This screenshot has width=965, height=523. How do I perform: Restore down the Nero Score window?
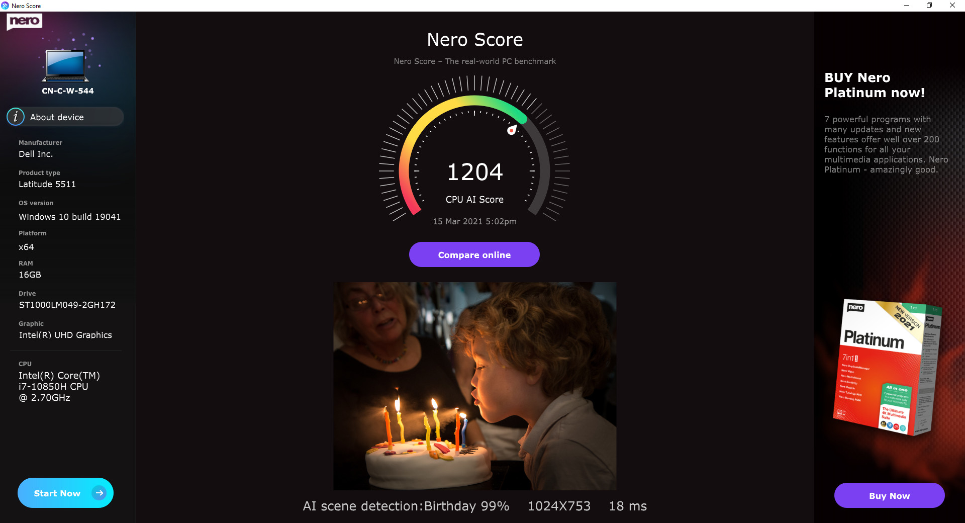point(929,6)
